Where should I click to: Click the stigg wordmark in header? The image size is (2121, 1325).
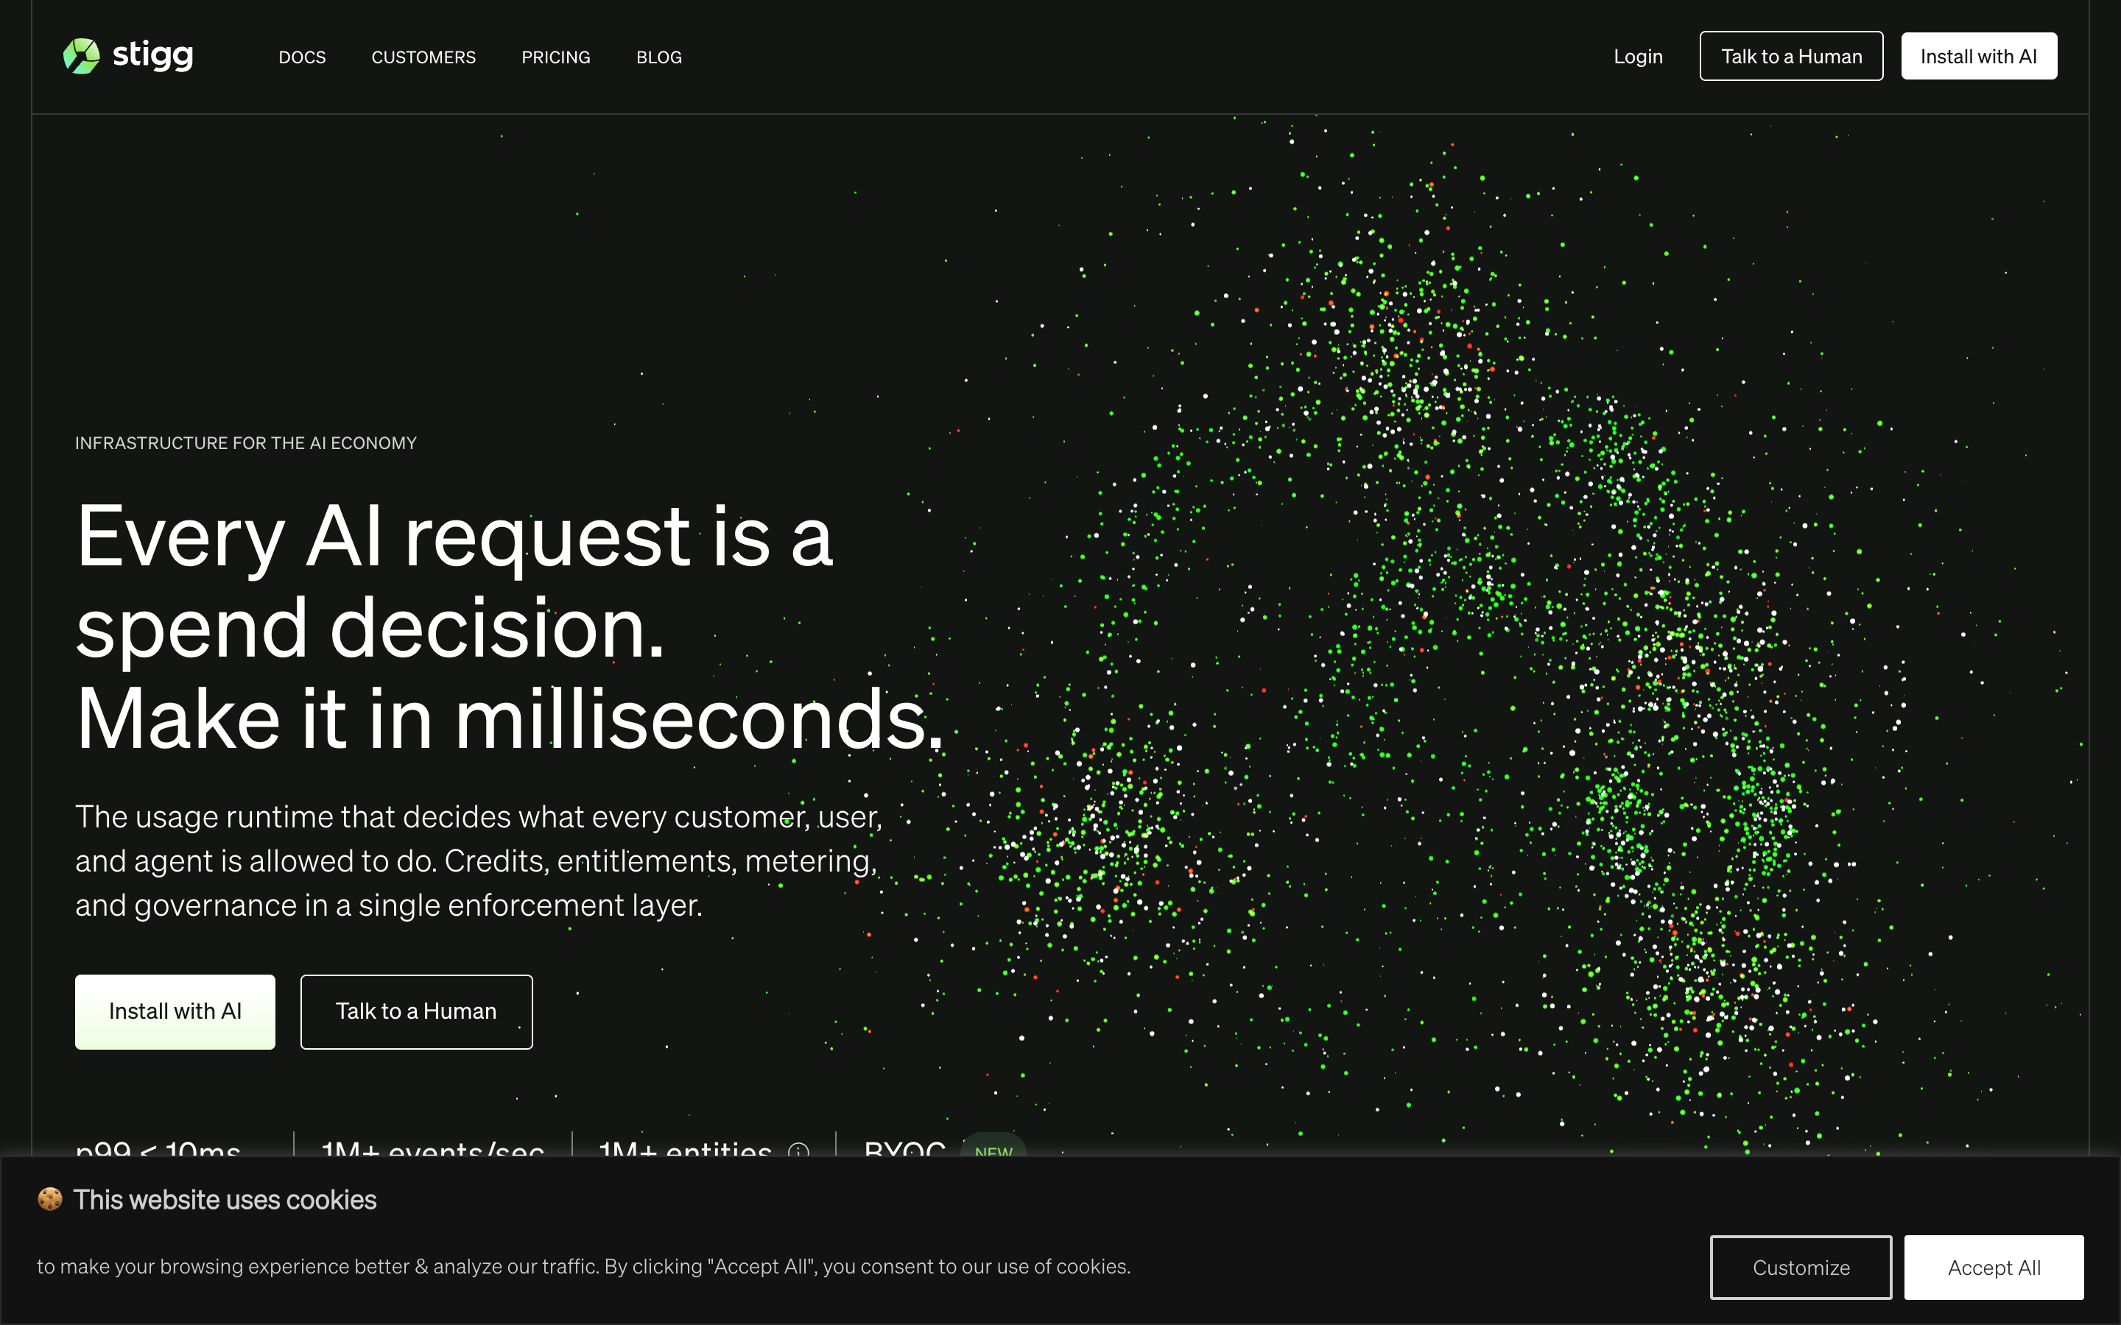coord(152,55)
